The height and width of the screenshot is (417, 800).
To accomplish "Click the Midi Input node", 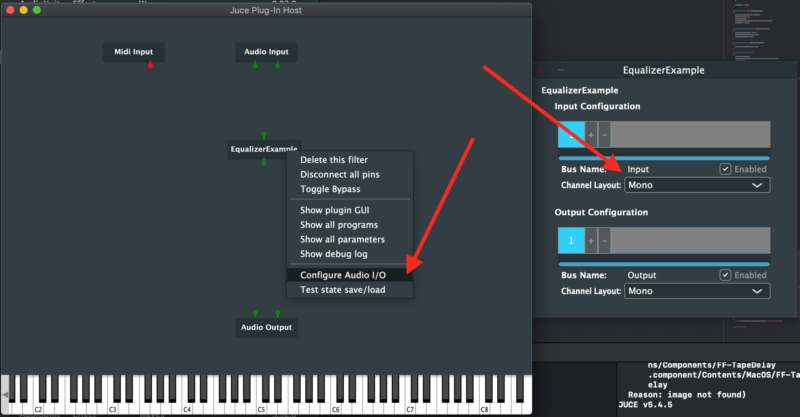I will coord(133,52).
